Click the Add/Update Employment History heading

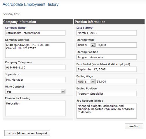pos(31,4)
